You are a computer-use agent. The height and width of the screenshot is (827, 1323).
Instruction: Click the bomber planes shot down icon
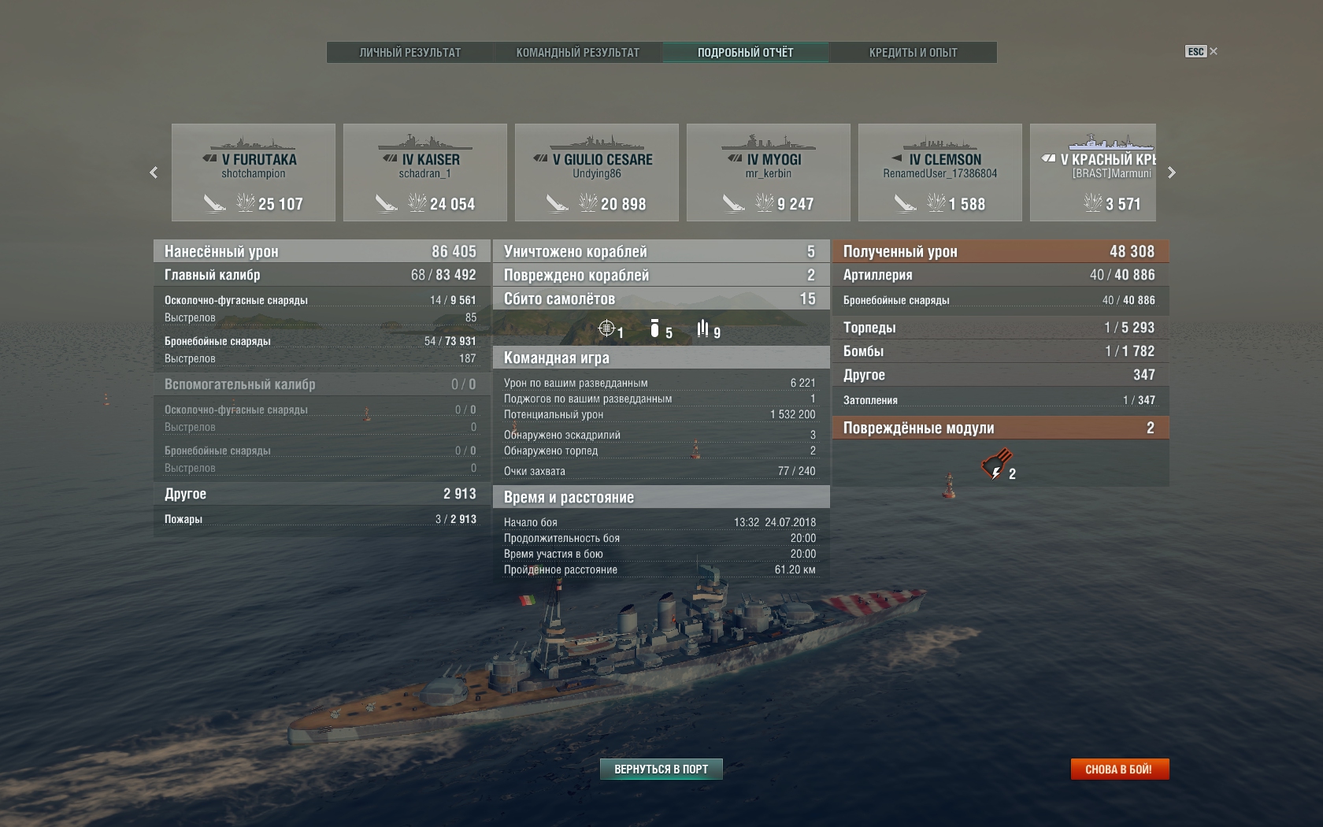pyautogui.click(x=654, y=328)
